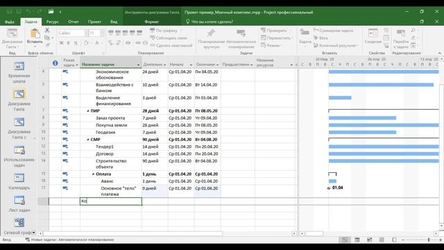Screen dimensions: 444x250
Task: Select Лист задач in view bar
Action: point(19,203)
